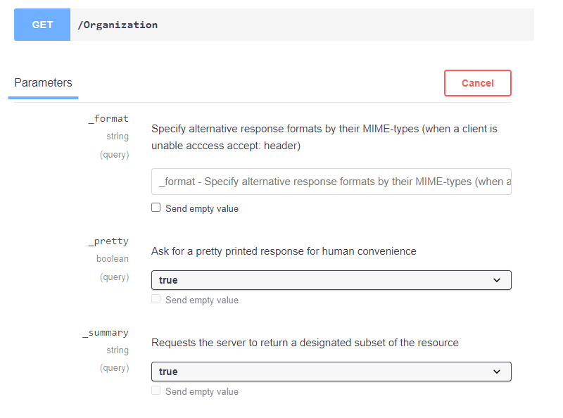Open the _pretty true dropdown
This screenshot has height=418, width=563.
(x=331, y=280)
